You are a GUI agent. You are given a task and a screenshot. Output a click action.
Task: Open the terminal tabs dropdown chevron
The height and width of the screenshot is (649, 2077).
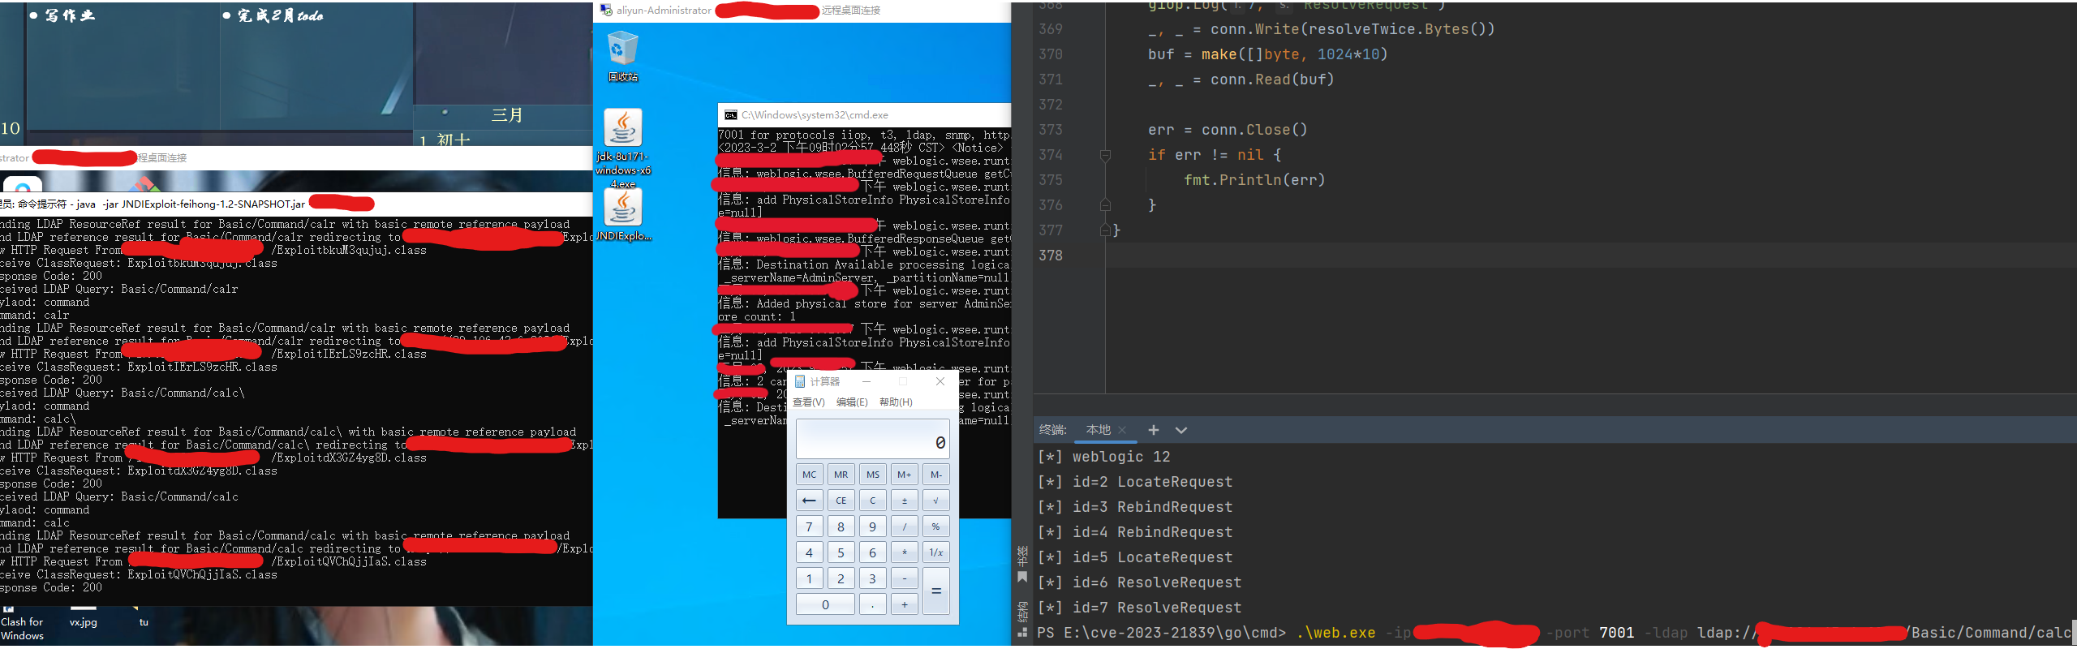tap(1181, 430)
